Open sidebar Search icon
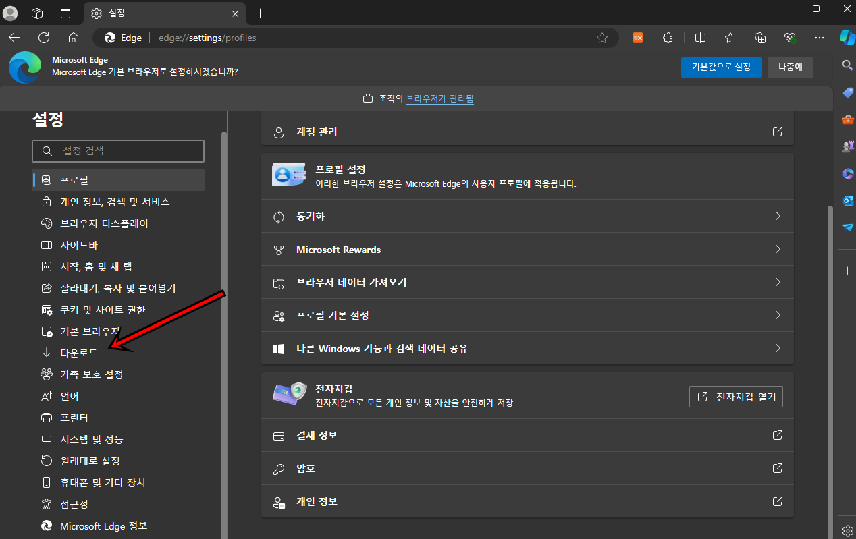Image resolution: width=856 pixels, height=539 pixels. [848, 65]
